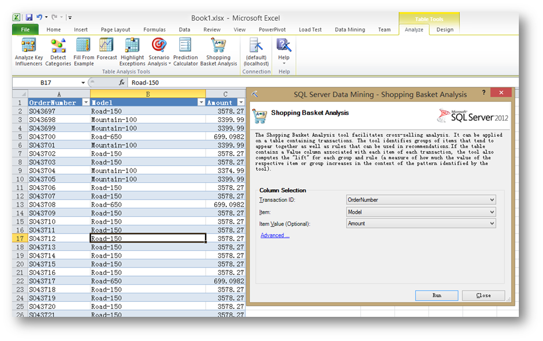Click the Run button
Screen dimensions: 543x341
(436, 296)
